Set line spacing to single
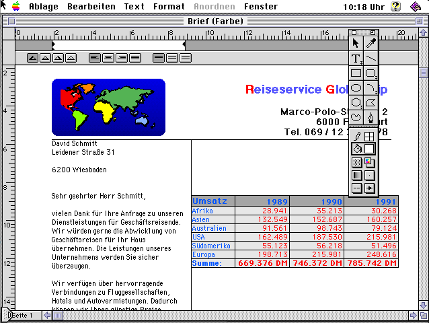429x323 pixels. 159,58
